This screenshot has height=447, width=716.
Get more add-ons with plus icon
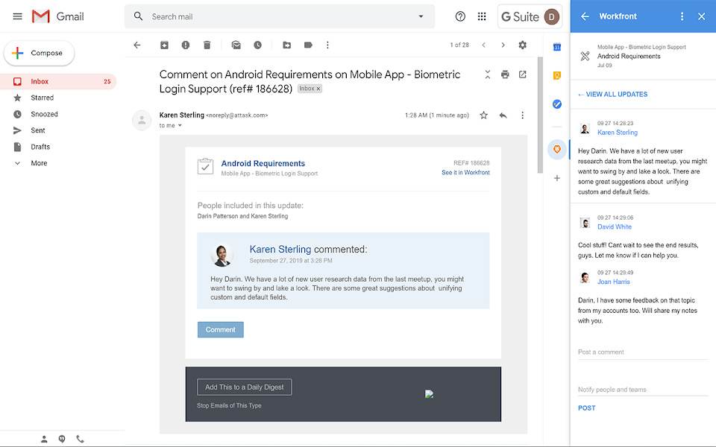click(x=556, y=178)
